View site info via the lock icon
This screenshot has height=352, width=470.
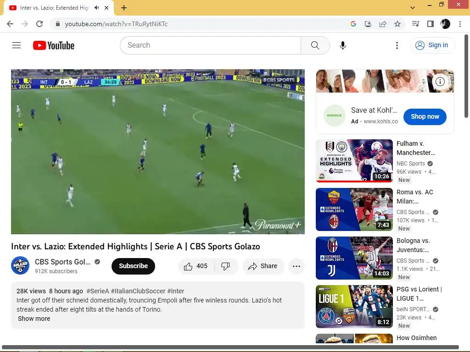(58, 24)
